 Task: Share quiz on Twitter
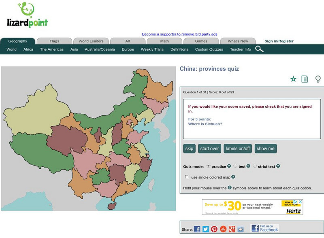coord(206,229)
